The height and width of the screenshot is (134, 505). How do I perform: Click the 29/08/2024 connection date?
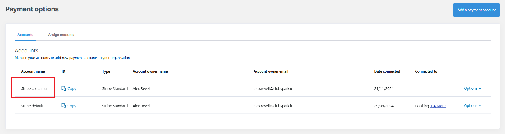point(384,106)
